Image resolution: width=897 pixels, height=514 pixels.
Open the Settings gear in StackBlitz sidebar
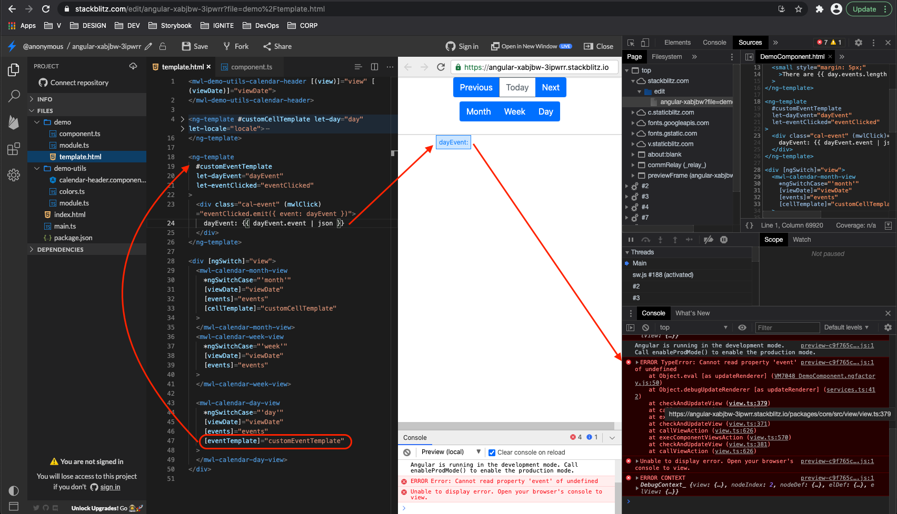click(14, 175)
